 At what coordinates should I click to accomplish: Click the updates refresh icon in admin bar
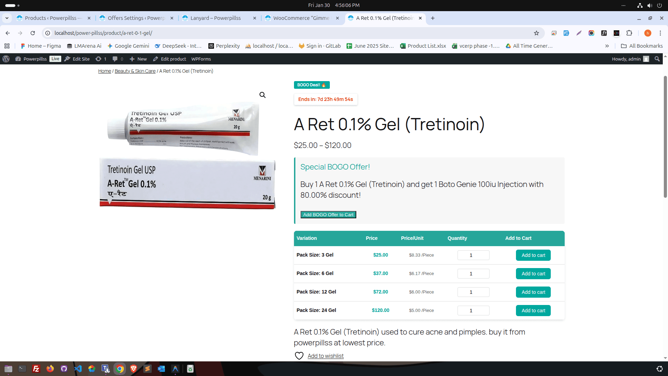coord(98,59)
